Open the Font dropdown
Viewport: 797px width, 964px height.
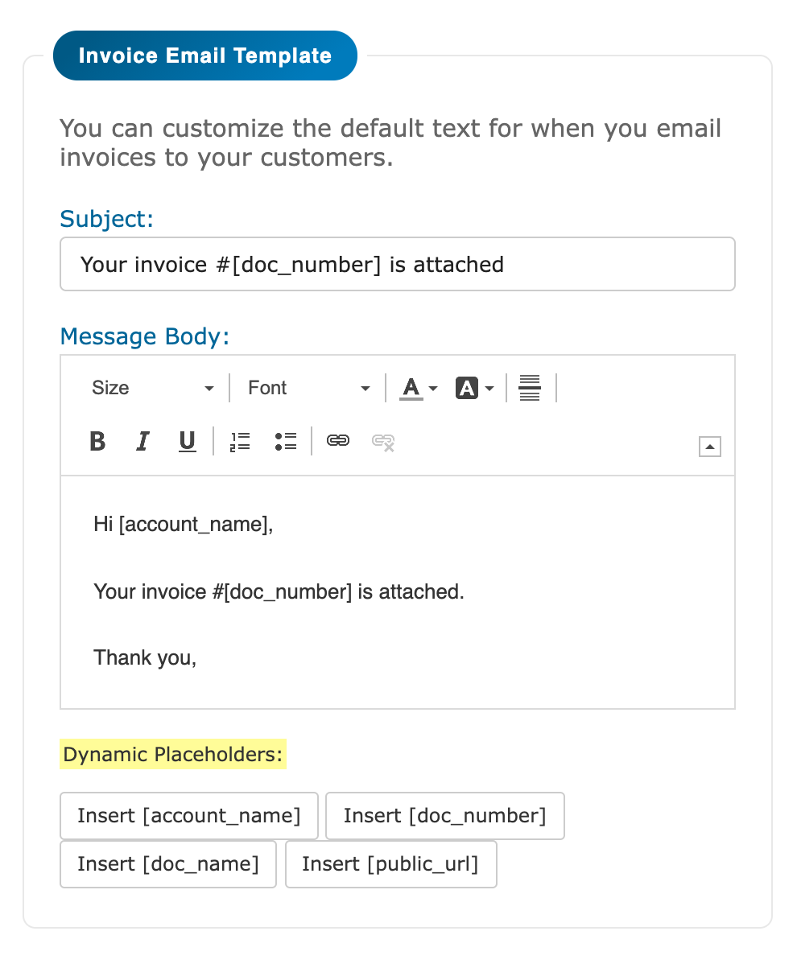point(308,388)
